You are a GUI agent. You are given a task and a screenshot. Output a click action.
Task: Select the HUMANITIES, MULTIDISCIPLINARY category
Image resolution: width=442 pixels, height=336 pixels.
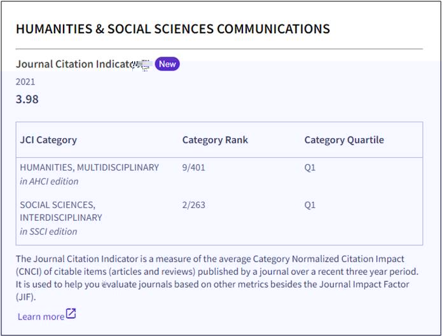[x=89, y=167]
